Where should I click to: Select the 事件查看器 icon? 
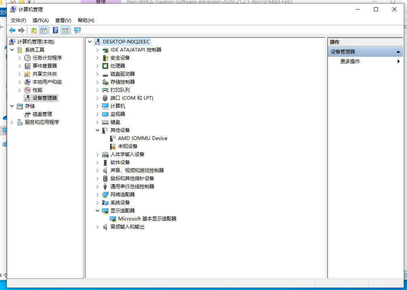coord(27,66)
